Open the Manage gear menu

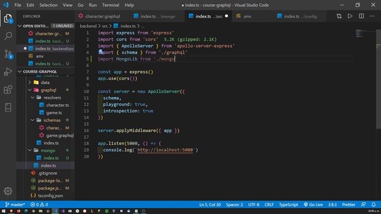pyautogui.click(x=8, y=191)
